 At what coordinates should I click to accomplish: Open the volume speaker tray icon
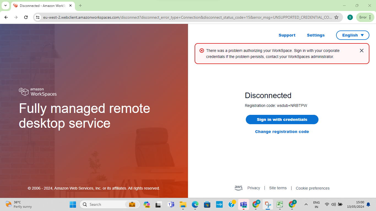333,204
